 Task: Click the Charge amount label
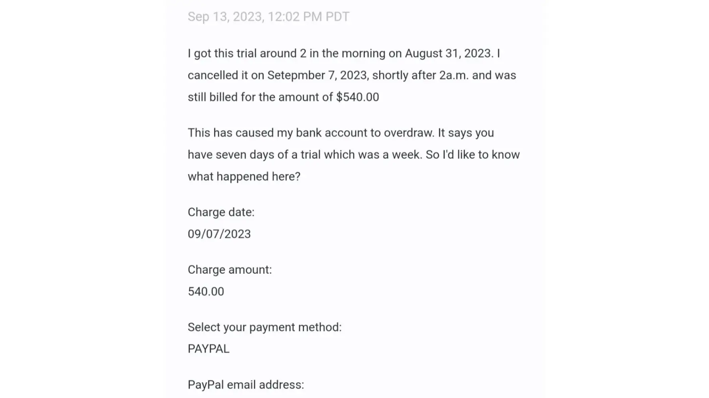230,269
